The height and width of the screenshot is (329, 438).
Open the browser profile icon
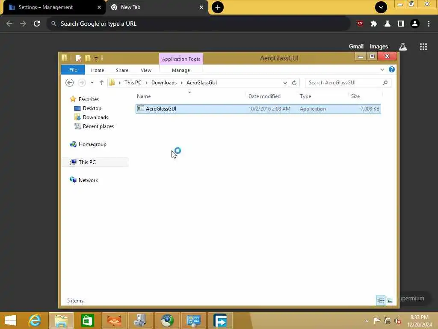coord(415,24)
